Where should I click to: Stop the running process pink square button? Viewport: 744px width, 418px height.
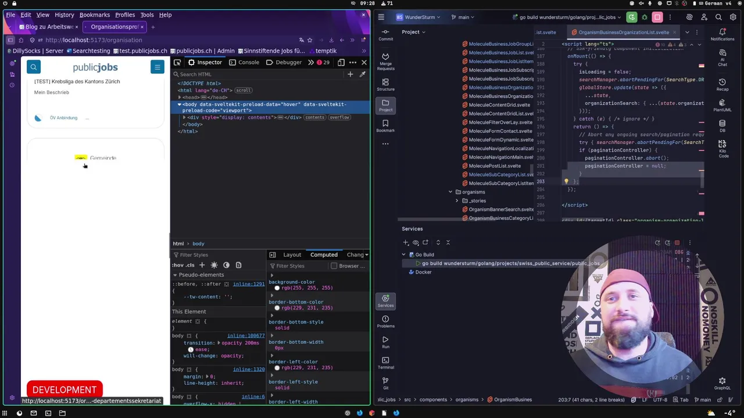(x=657, y=17)
